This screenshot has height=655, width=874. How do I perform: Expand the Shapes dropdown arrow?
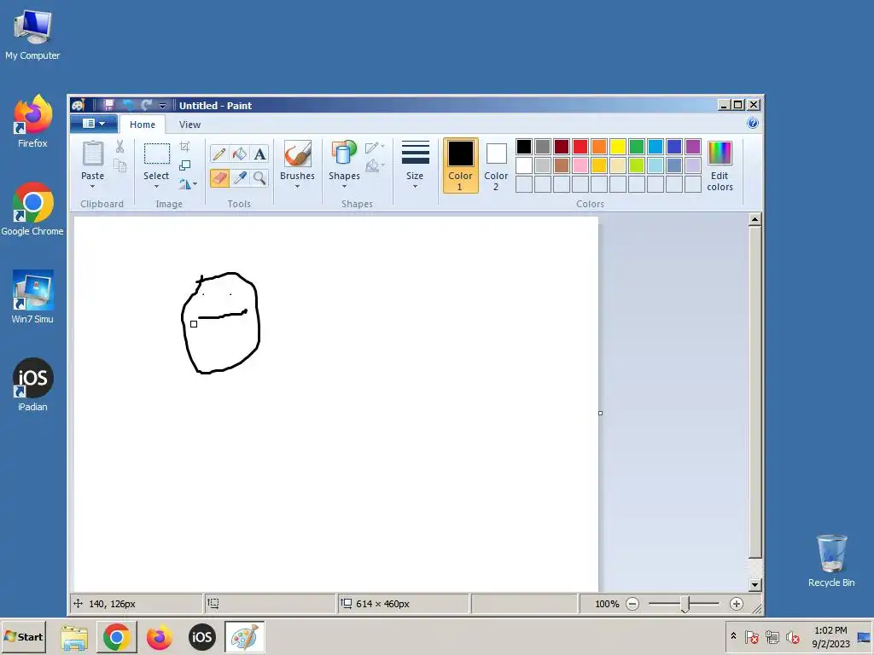pos(344,187)
